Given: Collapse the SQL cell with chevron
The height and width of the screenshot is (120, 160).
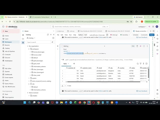Looking at the screenshot, I should 58,49.
